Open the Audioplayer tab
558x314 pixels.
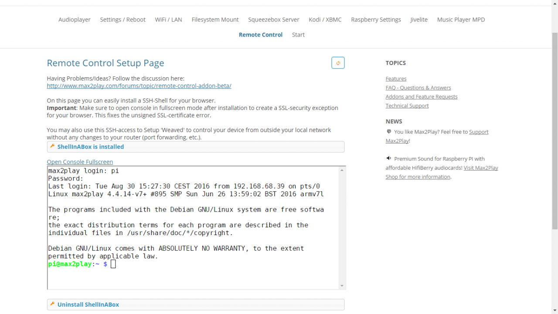(x=75, y=20)
